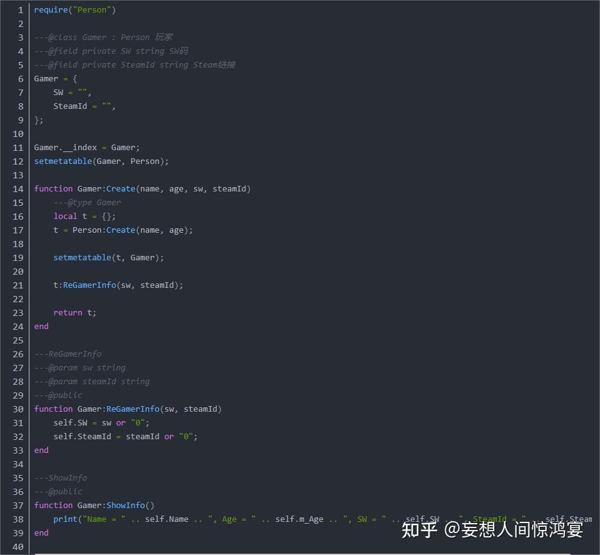Click 't:ReGamerInfo(sw, steamId);' call

(x=118, y=285)
